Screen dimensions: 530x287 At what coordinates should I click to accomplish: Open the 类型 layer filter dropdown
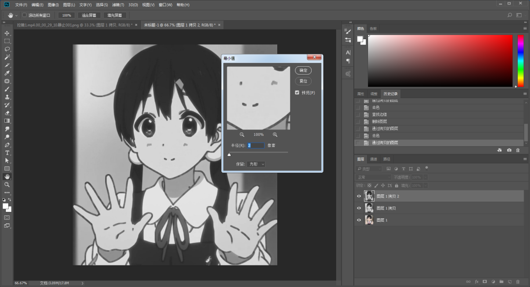pyautogui.click(x=369, y=169)
